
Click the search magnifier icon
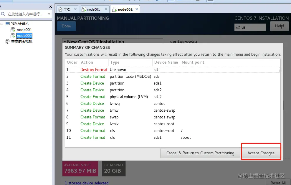(3, 14)
